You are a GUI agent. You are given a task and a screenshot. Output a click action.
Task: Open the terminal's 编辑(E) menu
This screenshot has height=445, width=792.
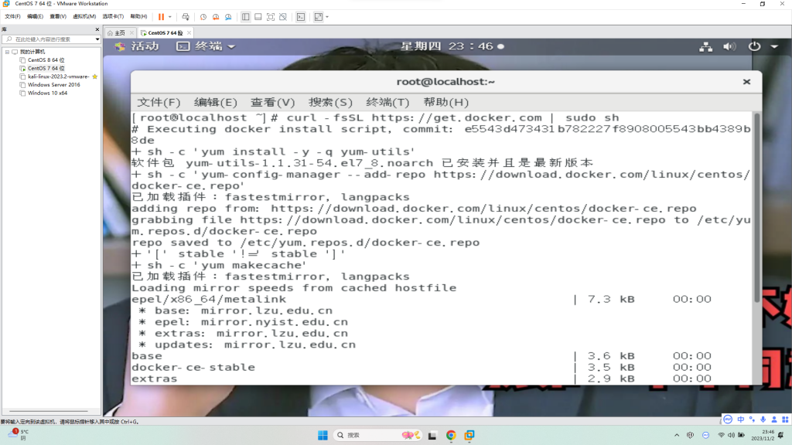(x=215, y=102)
